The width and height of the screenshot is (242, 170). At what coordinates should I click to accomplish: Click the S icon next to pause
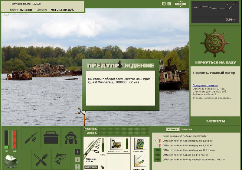click(169, 4)
